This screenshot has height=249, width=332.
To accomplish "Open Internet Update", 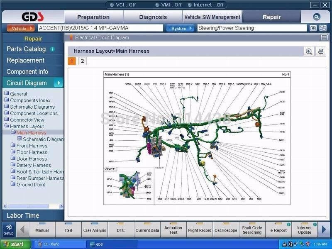I will tap(305, 230).
